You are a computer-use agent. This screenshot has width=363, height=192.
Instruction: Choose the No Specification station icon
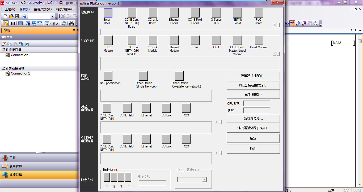click(108, 76)
